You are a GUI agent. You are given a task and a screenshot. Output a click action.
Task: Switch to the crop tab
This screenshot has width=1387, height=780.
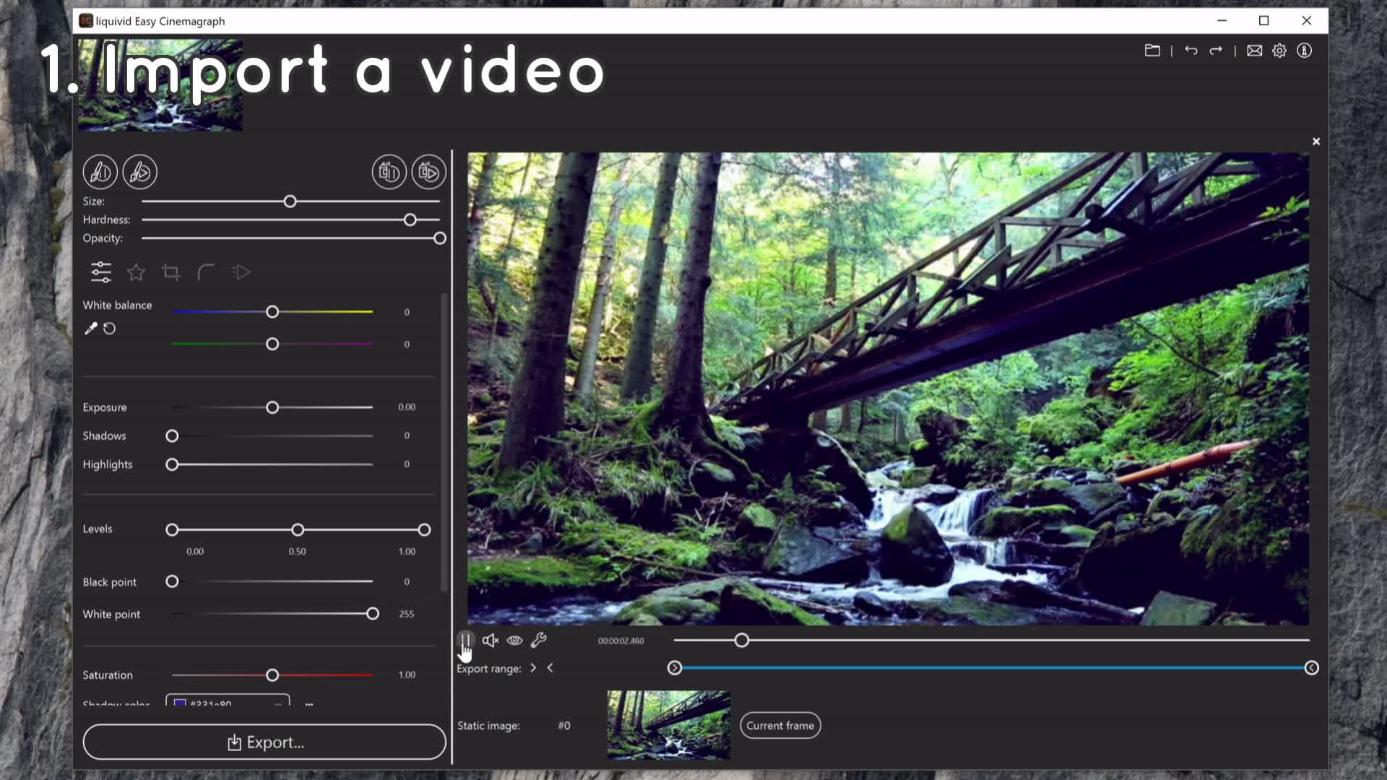click(171, 272)
